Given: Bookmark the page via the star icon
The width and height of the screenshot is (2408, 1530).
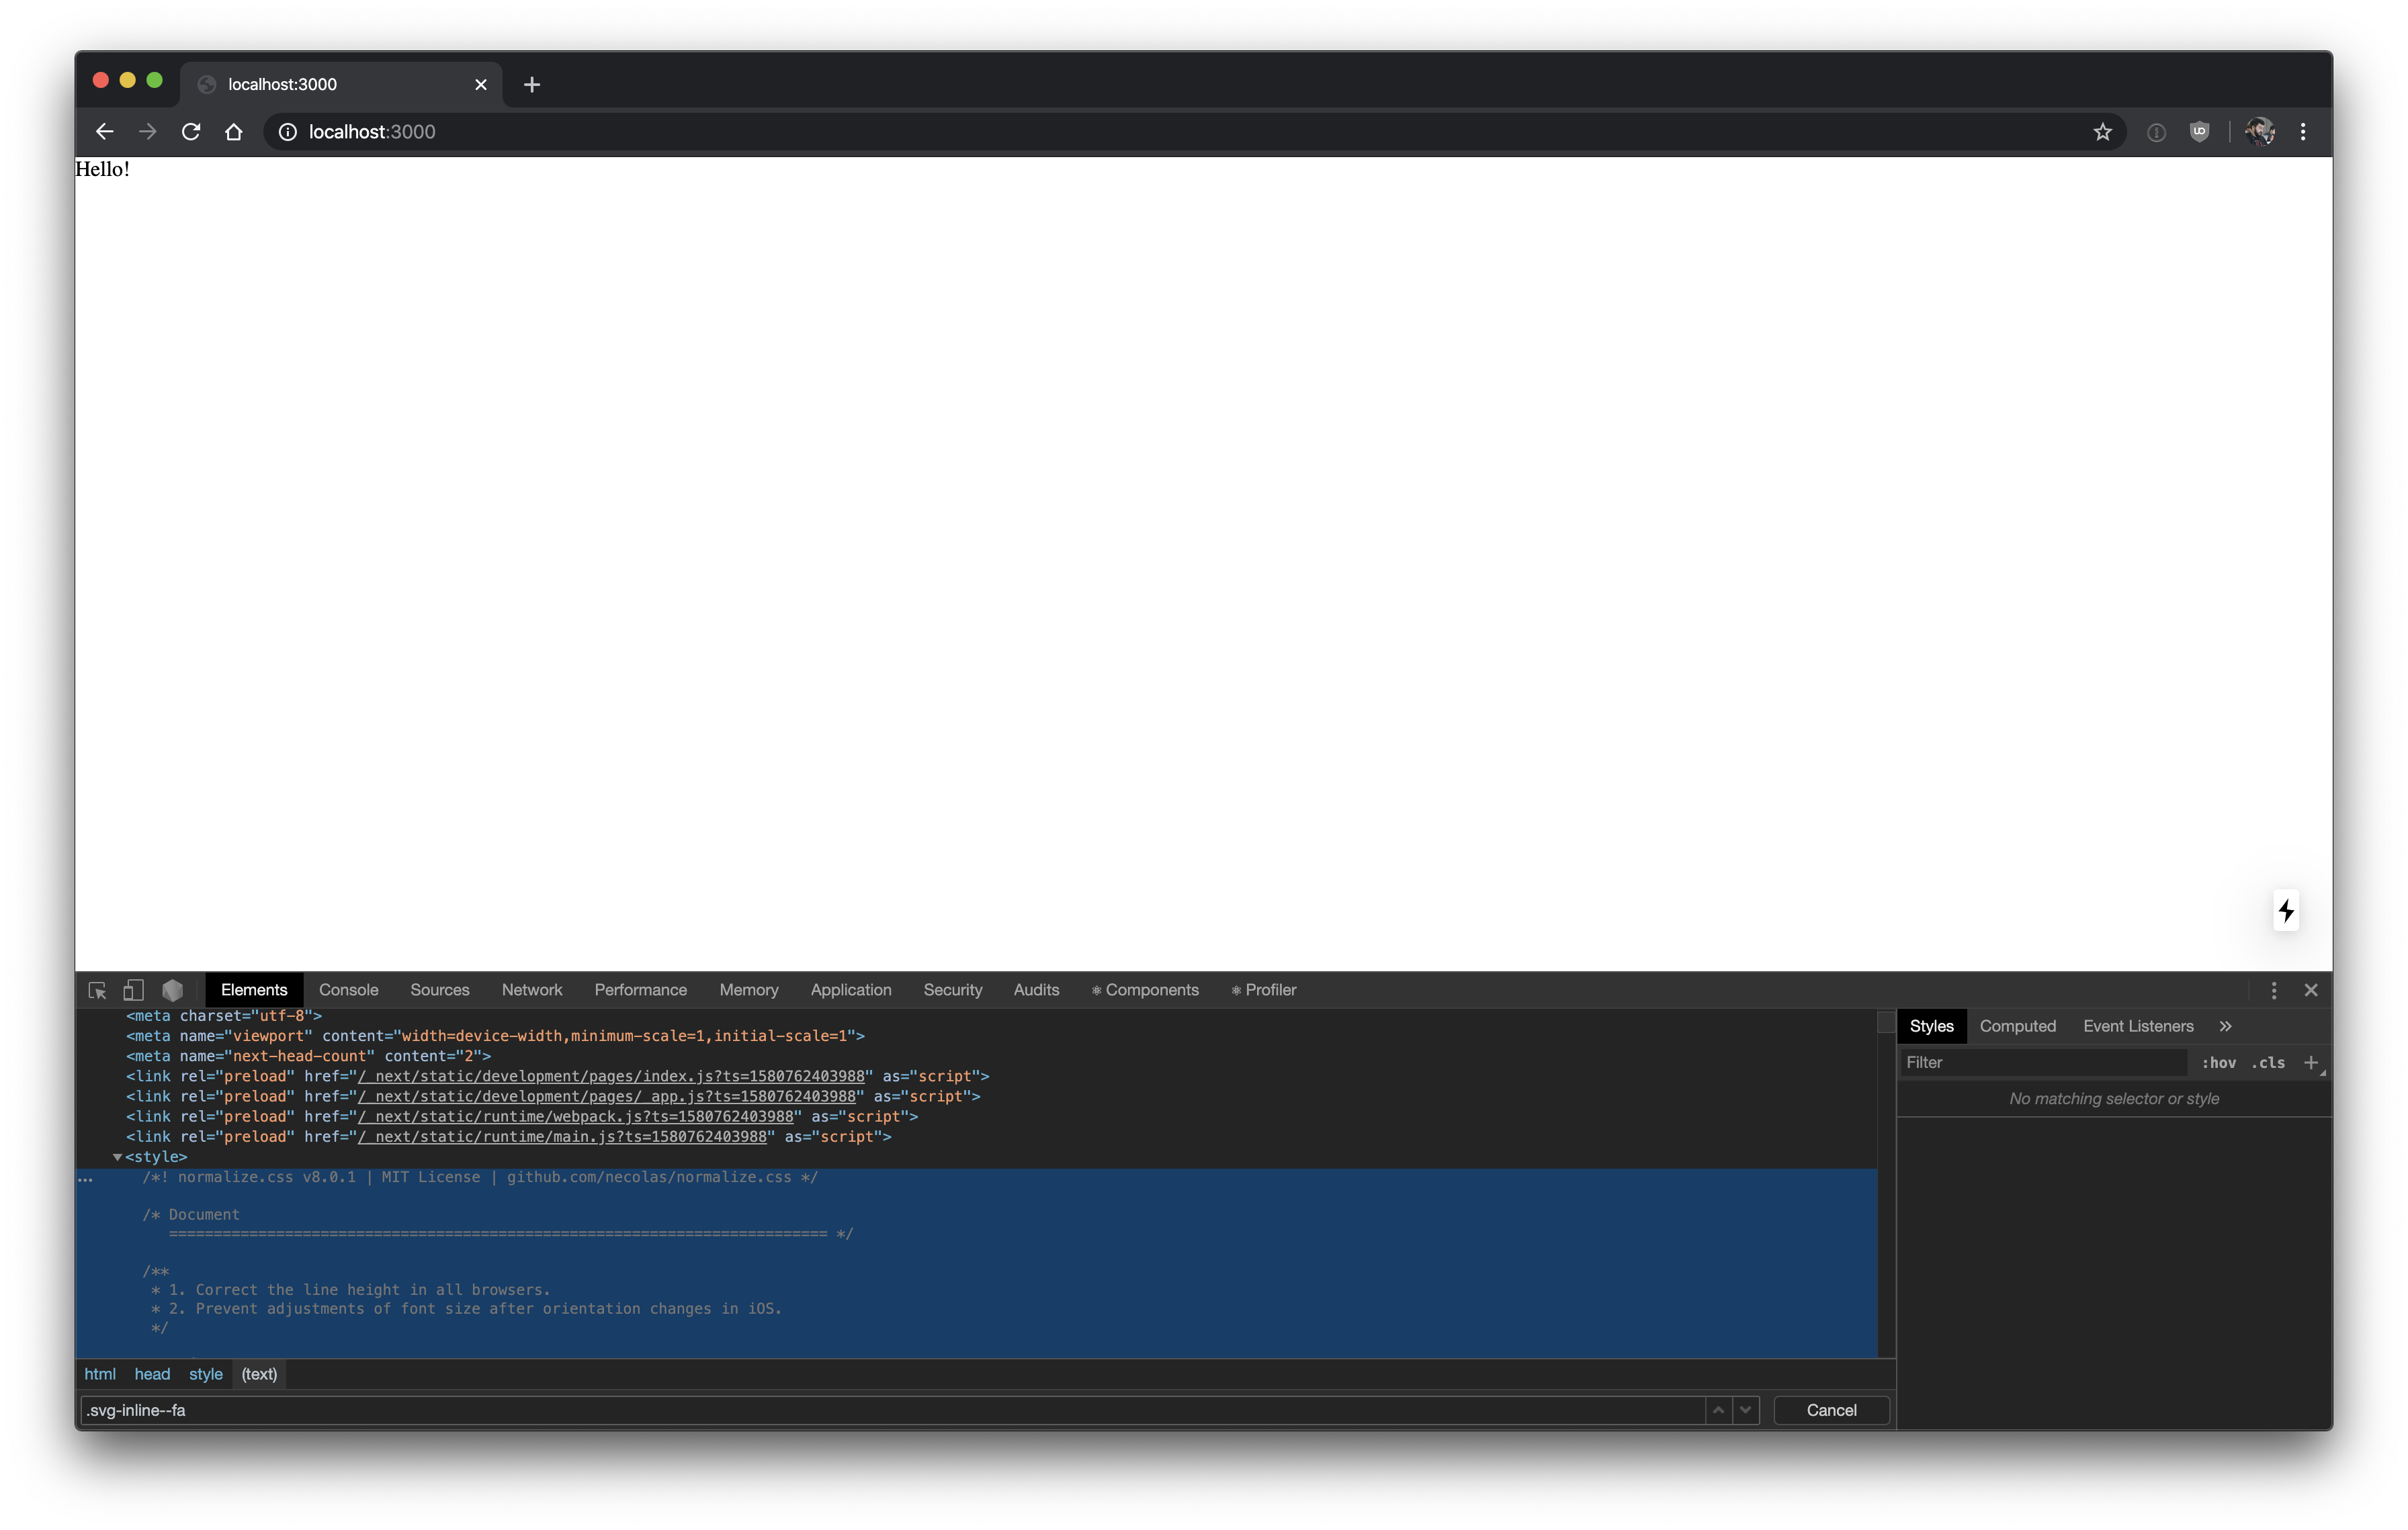Looking at the screenshot, I should 2102,131.
